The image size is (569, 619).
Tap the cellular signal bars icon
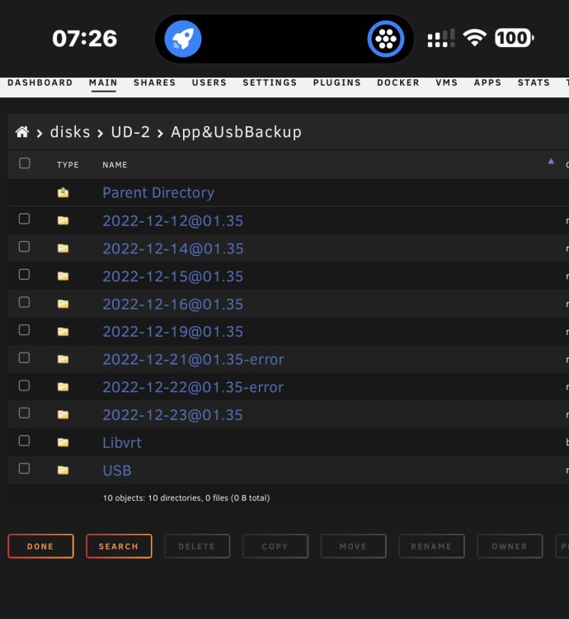click(x=441, y=38)
